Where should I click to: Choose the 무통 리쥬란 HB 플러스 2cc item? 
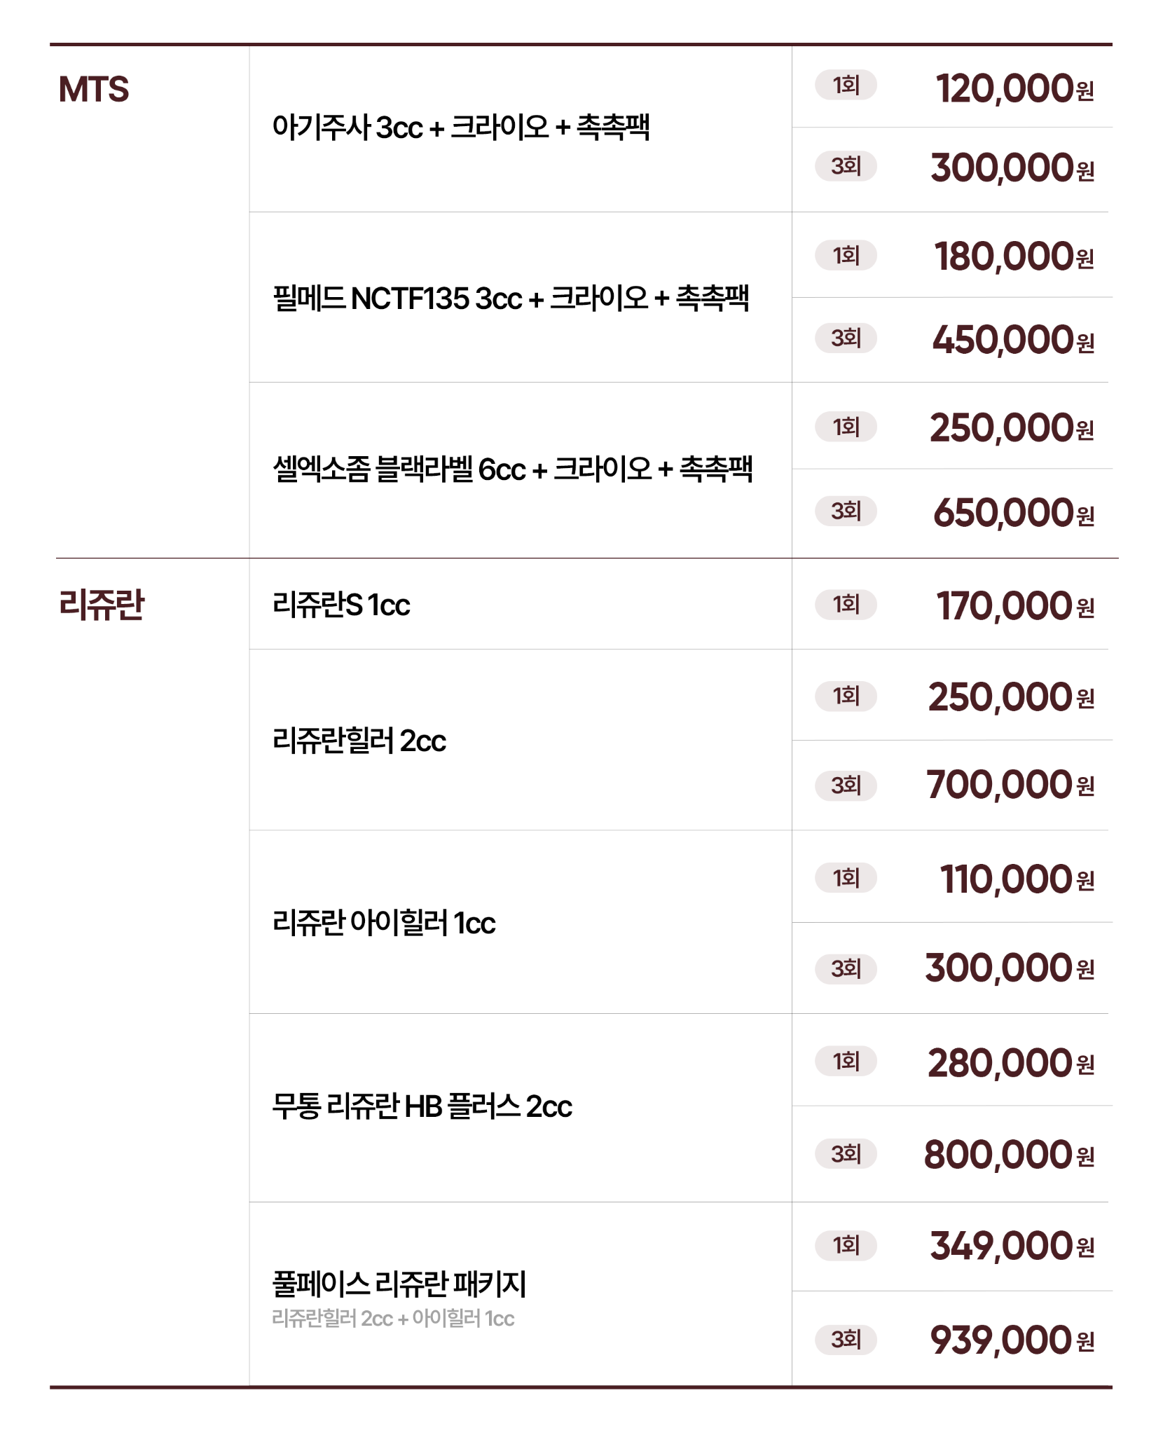coord(422,1106)
